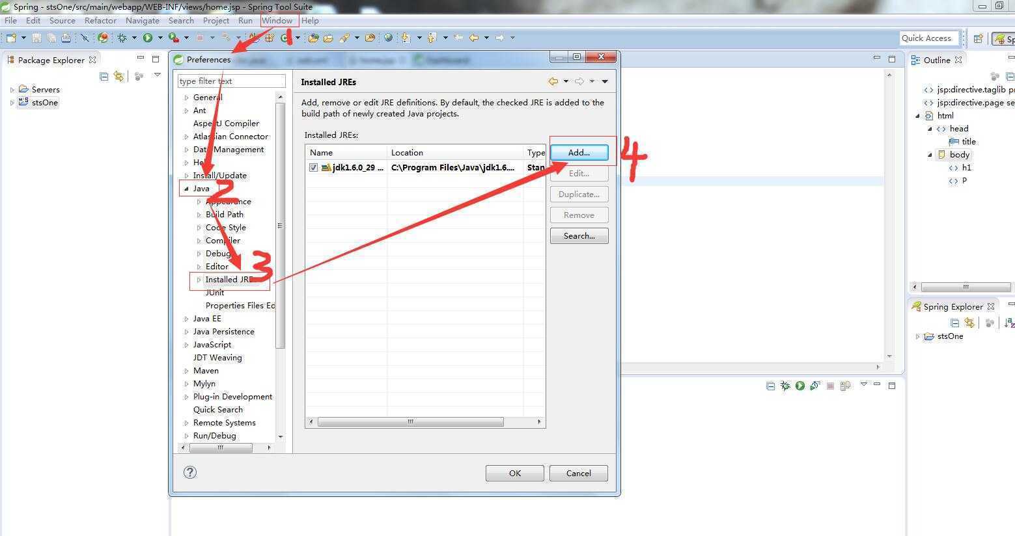Click the Run with external tools icon

(173, 38)
